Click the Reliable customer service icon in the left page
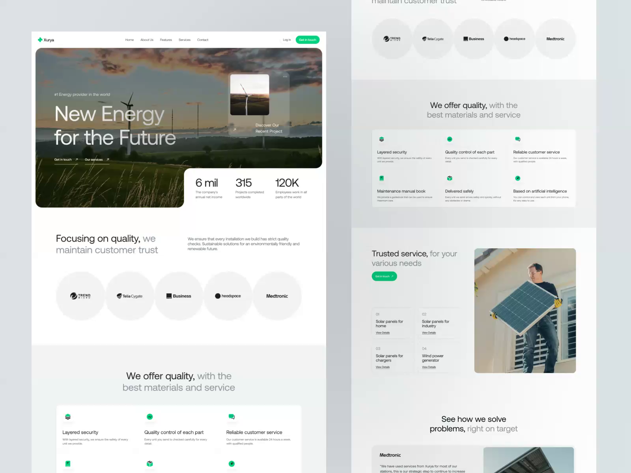 (x=231, y=417)
